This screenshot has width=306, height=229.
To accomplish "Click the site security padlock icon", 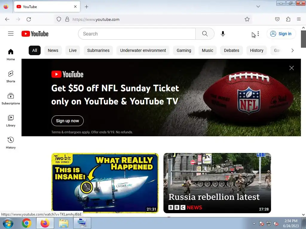I will point(67,19).
